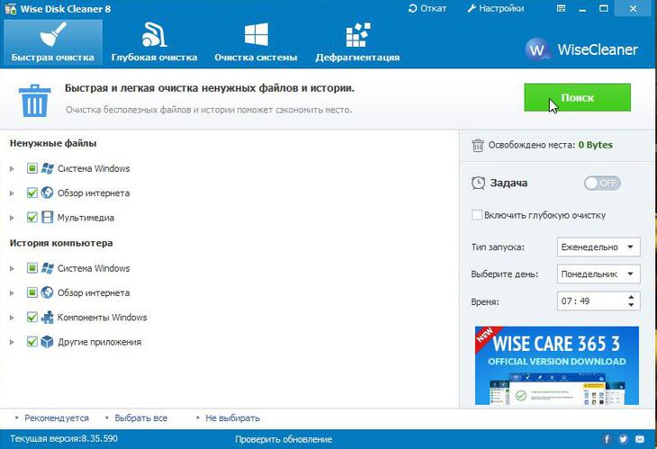This screenshot has width=657, height=449.
Task: Click Windows flag icon in Ненужные файлы
Action: 48,168
